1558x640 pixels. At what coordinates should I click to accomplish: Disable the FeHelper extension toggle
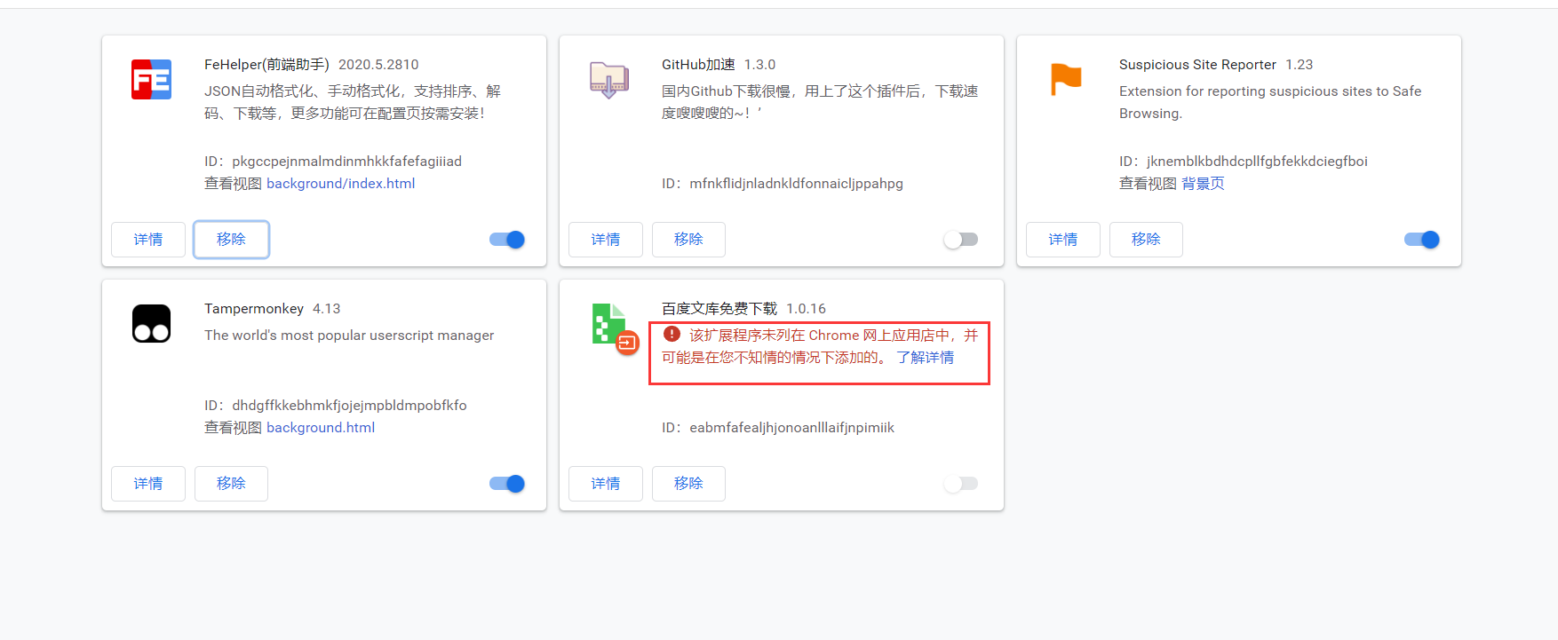tap(507, 240)
